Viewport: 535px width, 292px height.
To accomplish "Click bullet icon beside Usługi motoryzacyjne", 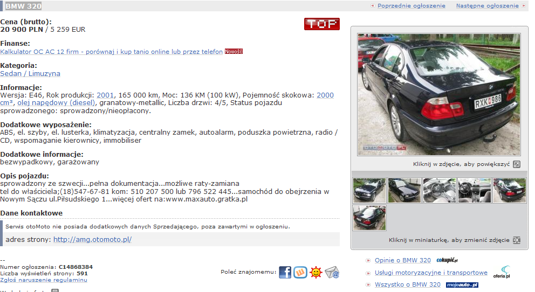I will [368, 273].
